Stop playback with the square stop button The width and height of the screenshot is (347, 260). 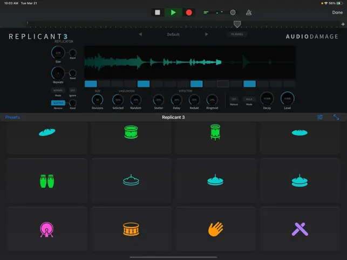[158, 12]
